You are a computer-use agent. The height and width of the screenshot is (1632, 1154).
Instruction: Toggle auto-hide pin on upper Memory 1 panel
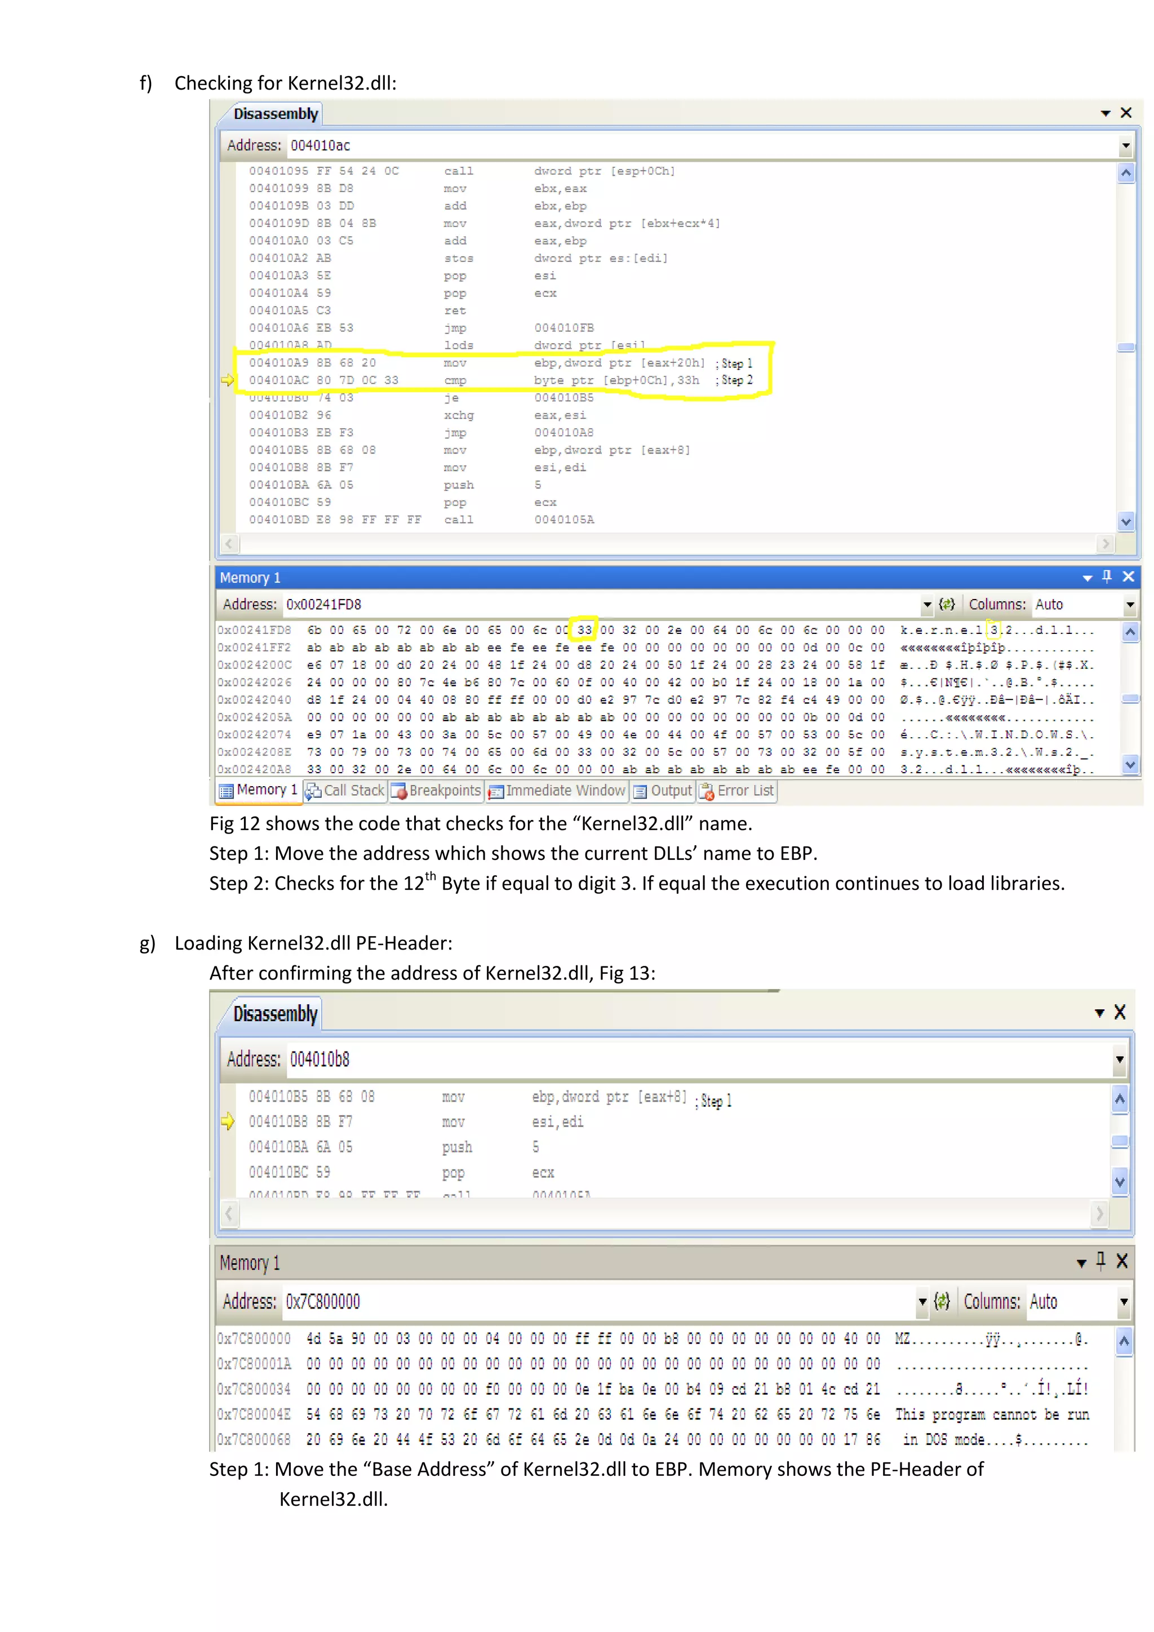pos(1107,576)
